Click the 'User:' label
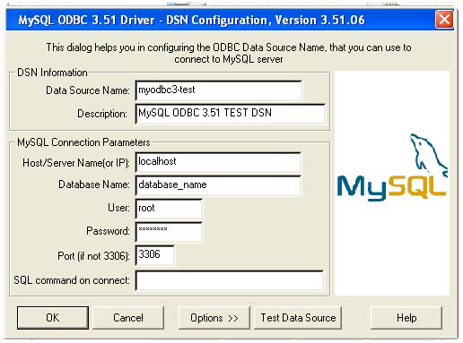463x343 pixels. tap(118, 208)
